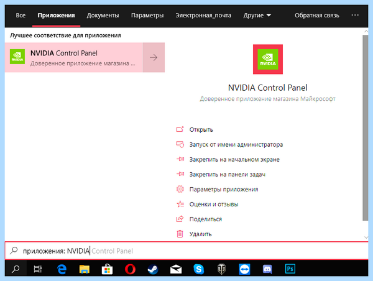Click the star ratings icon

pyautogui.click(x=180, y=204)
